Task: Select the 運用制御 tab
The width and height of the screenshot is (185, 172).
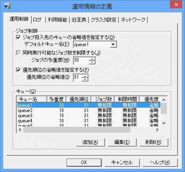Action: (x=19, y=19)
